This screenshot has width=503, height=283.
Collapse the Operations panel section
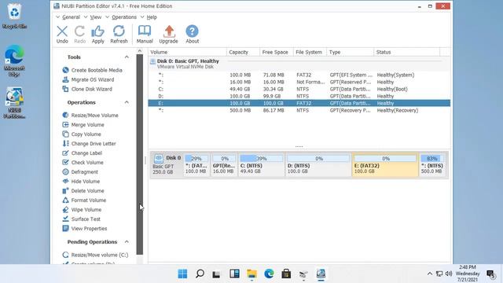(x=127, y=102)
